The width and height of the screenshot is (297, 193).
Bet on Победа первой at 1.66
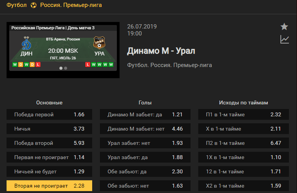49,114
